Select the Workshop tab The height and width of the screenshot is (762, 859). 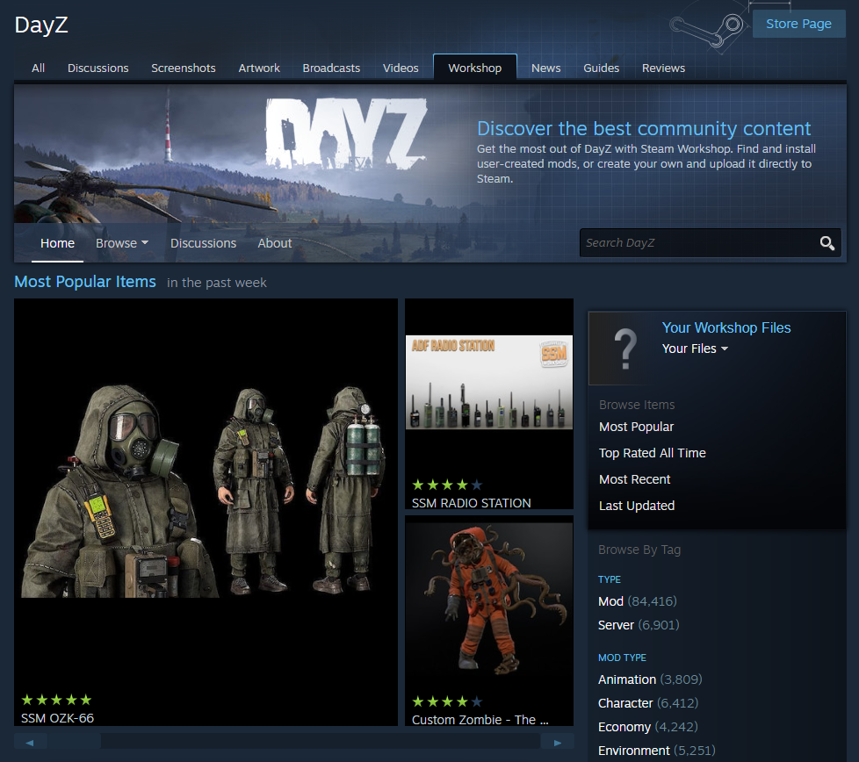[474, 68]
